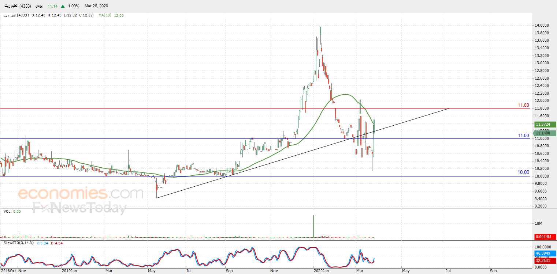
Task: Click the 2020Jan date axis label
Action: click(x=321, y=271)
